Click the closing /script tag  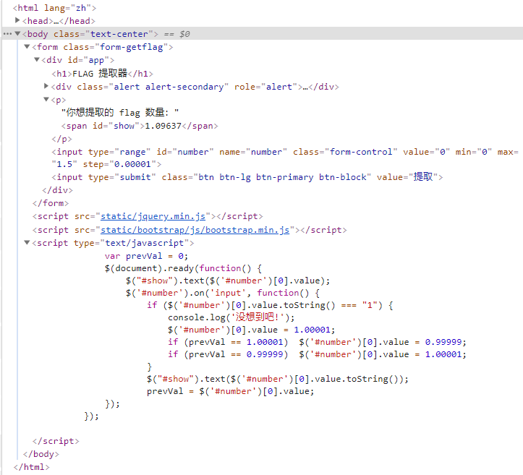click(x=56, y=441)
